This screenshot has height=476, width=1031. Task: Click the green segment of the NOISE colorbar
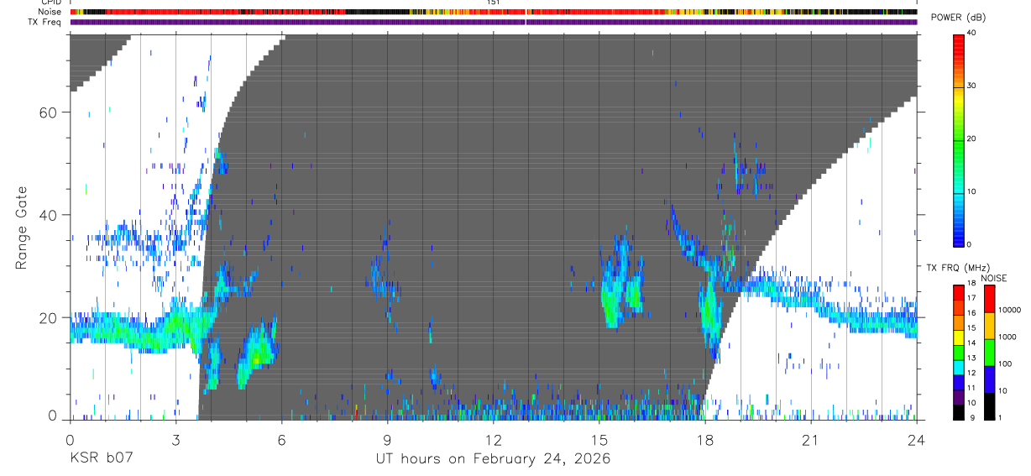coord(989,352)
